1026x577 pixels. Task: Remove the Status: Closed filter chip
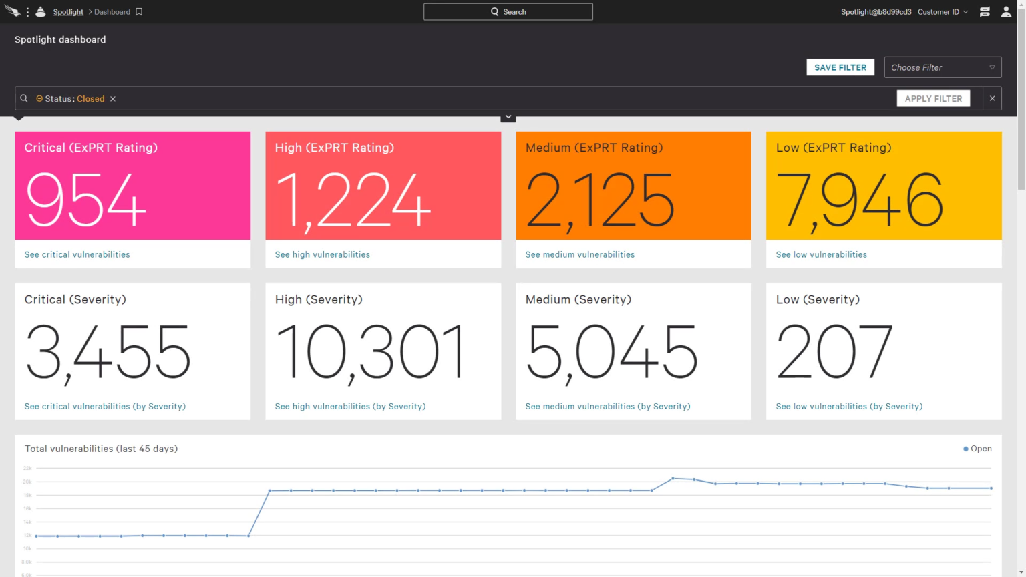(x=113, y=99)
